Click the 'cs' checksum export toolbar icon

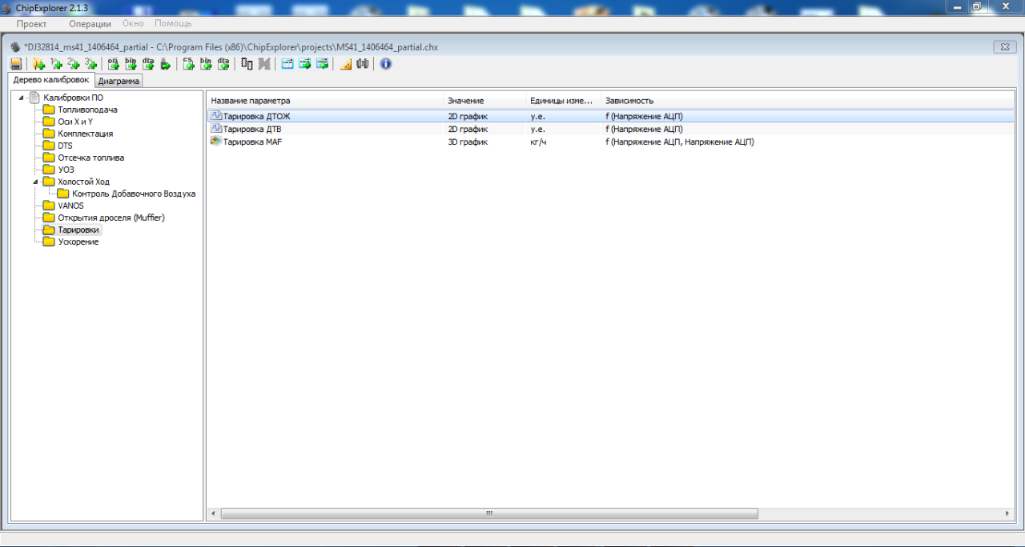click(188, 64)
